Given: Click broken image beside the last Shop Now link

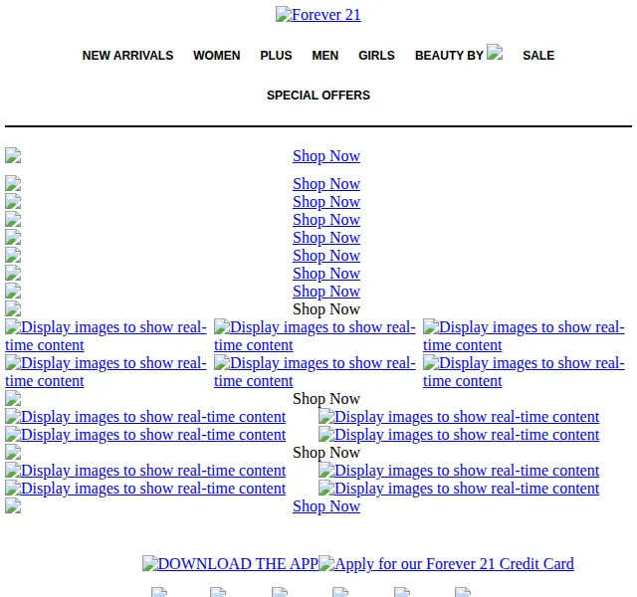Looking at the screenshot, I should click(13, 506).
